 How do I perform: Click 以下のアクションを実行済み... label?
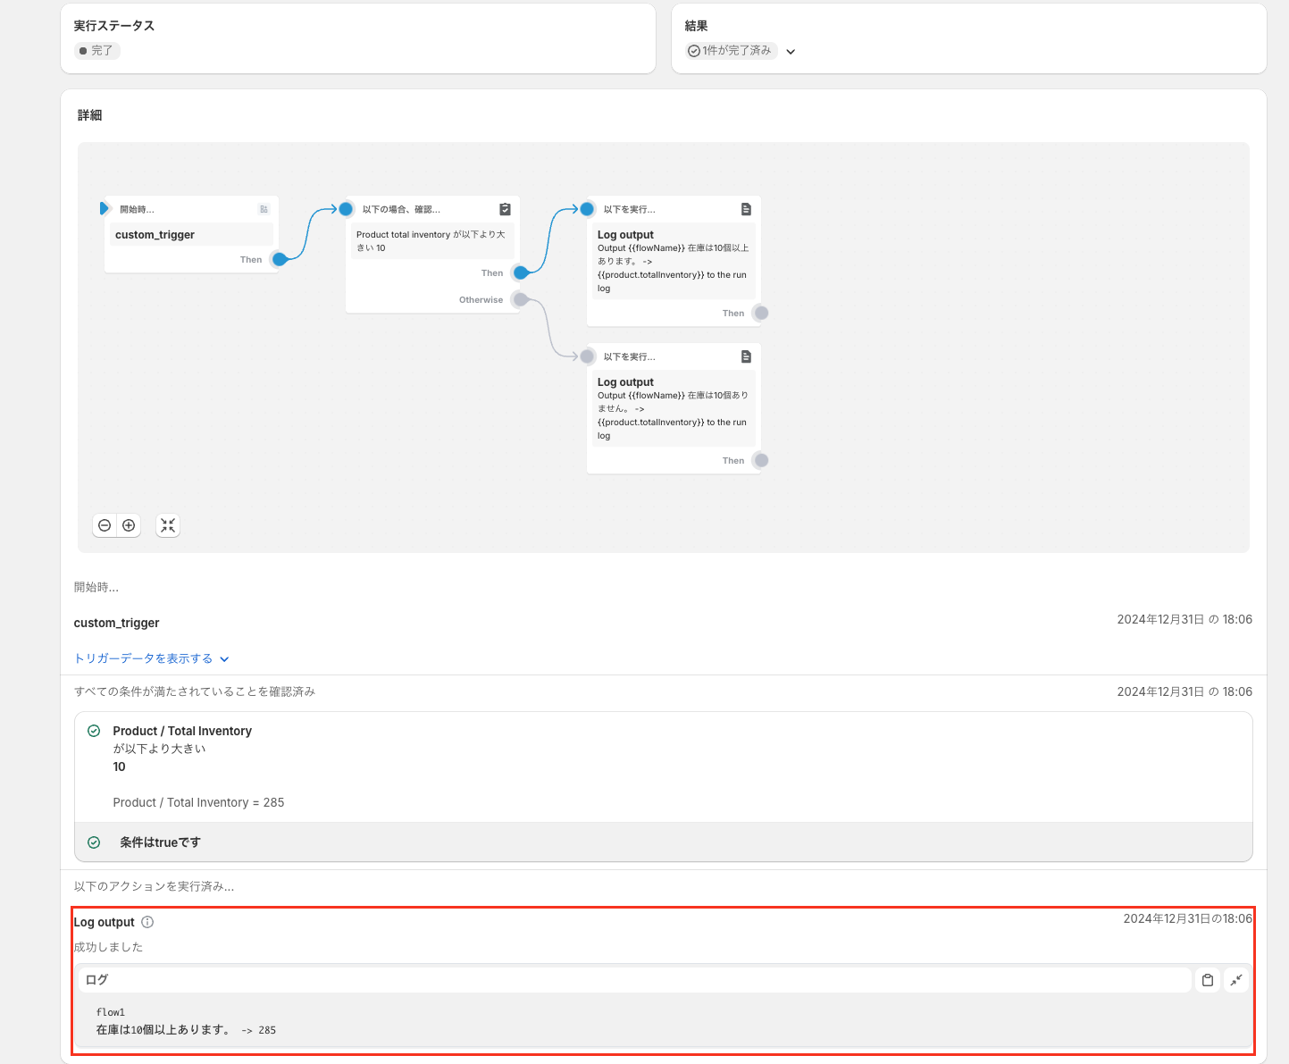(x=154, y=886)
